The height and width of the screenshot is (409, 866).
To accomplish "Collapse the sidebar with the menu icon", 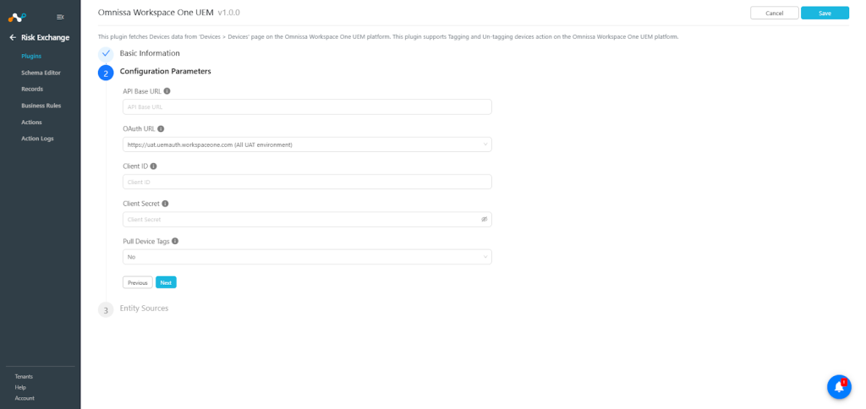I will point(60,17).
